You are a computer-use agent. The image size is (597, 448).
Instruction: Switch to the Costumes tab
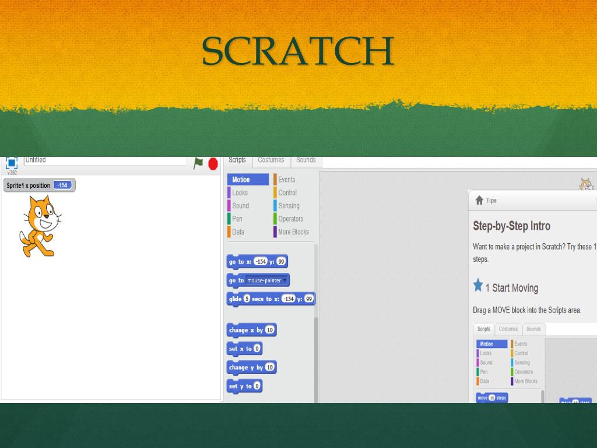pyautogui.click(x=271, y=160)
